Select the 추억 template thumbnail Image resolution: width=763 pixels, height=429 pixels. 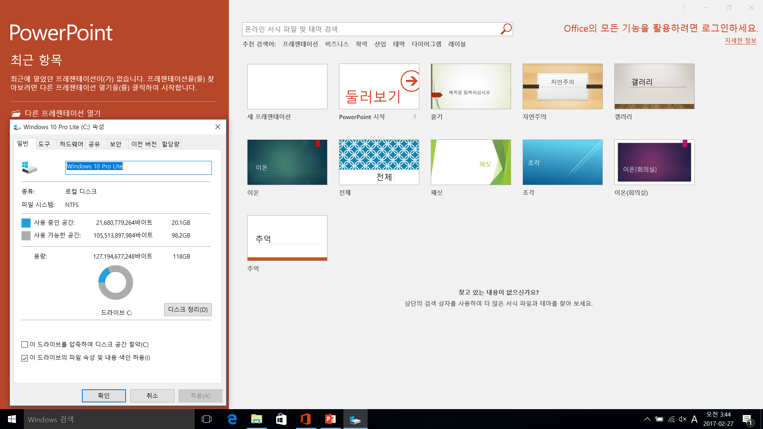[287, 238]
